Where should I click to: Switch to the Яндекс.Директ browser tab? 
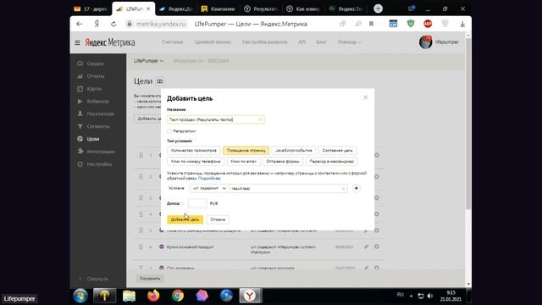[x=176, y=9]
